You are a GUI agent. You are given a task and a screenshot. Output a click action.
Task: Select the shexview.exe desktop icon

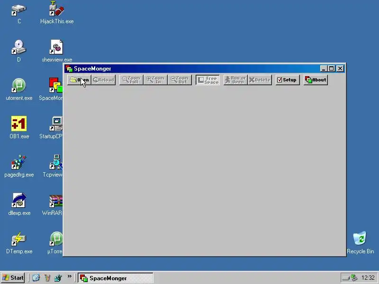coord(57,51)
